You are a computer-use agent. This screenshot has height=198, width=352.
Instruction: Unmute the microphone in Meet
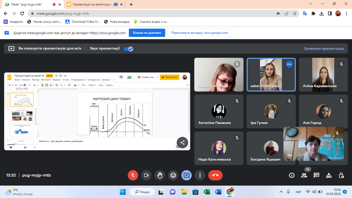133,175
